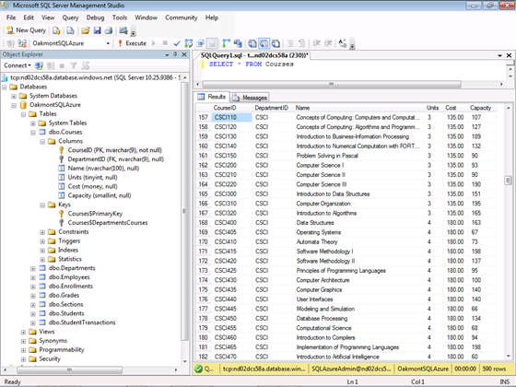
Task: Select the Capacity (smallint, null) column
Action: pyautogui.click(x=100, y=195)
